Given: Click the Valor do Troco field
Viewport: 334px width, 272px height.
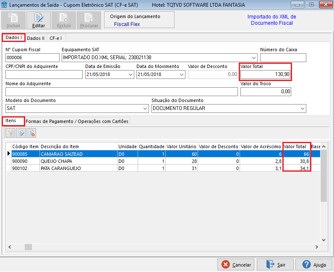Looking at the screenshot, I should [x=266, y=92].
